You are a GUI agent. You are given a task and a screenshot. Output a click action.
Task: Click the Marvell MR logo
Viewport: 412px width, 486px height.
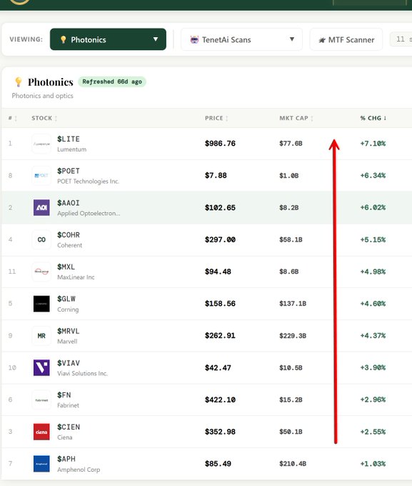point(41,336)
